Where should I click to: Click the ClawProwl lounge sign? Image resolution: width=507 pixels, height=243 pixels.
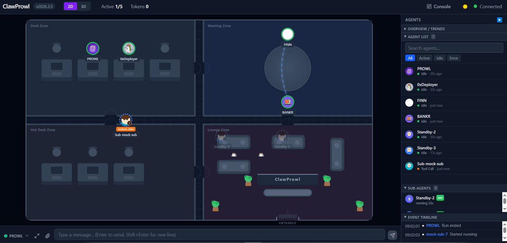pos(288,179)
